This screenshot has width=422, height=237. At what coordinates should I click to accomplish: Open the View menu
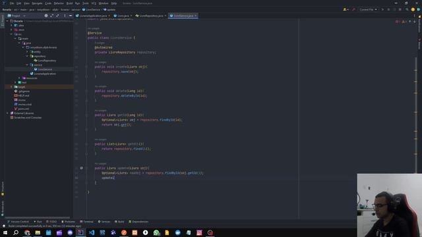pos(26,3)
